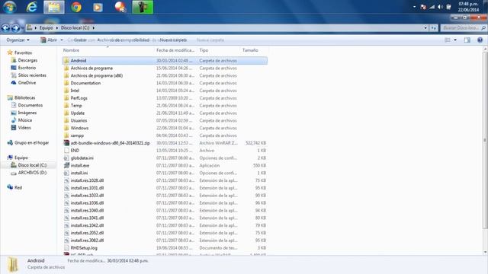The width and height of the screenshot is (488, 274).
Task: Click the Abrir toolbar button
Action: click(x=49, y=40)
